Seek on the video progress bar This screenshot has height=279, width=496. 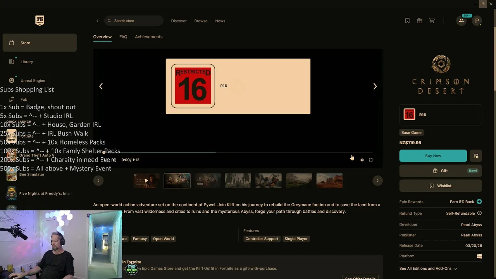[x=238, y=153]
